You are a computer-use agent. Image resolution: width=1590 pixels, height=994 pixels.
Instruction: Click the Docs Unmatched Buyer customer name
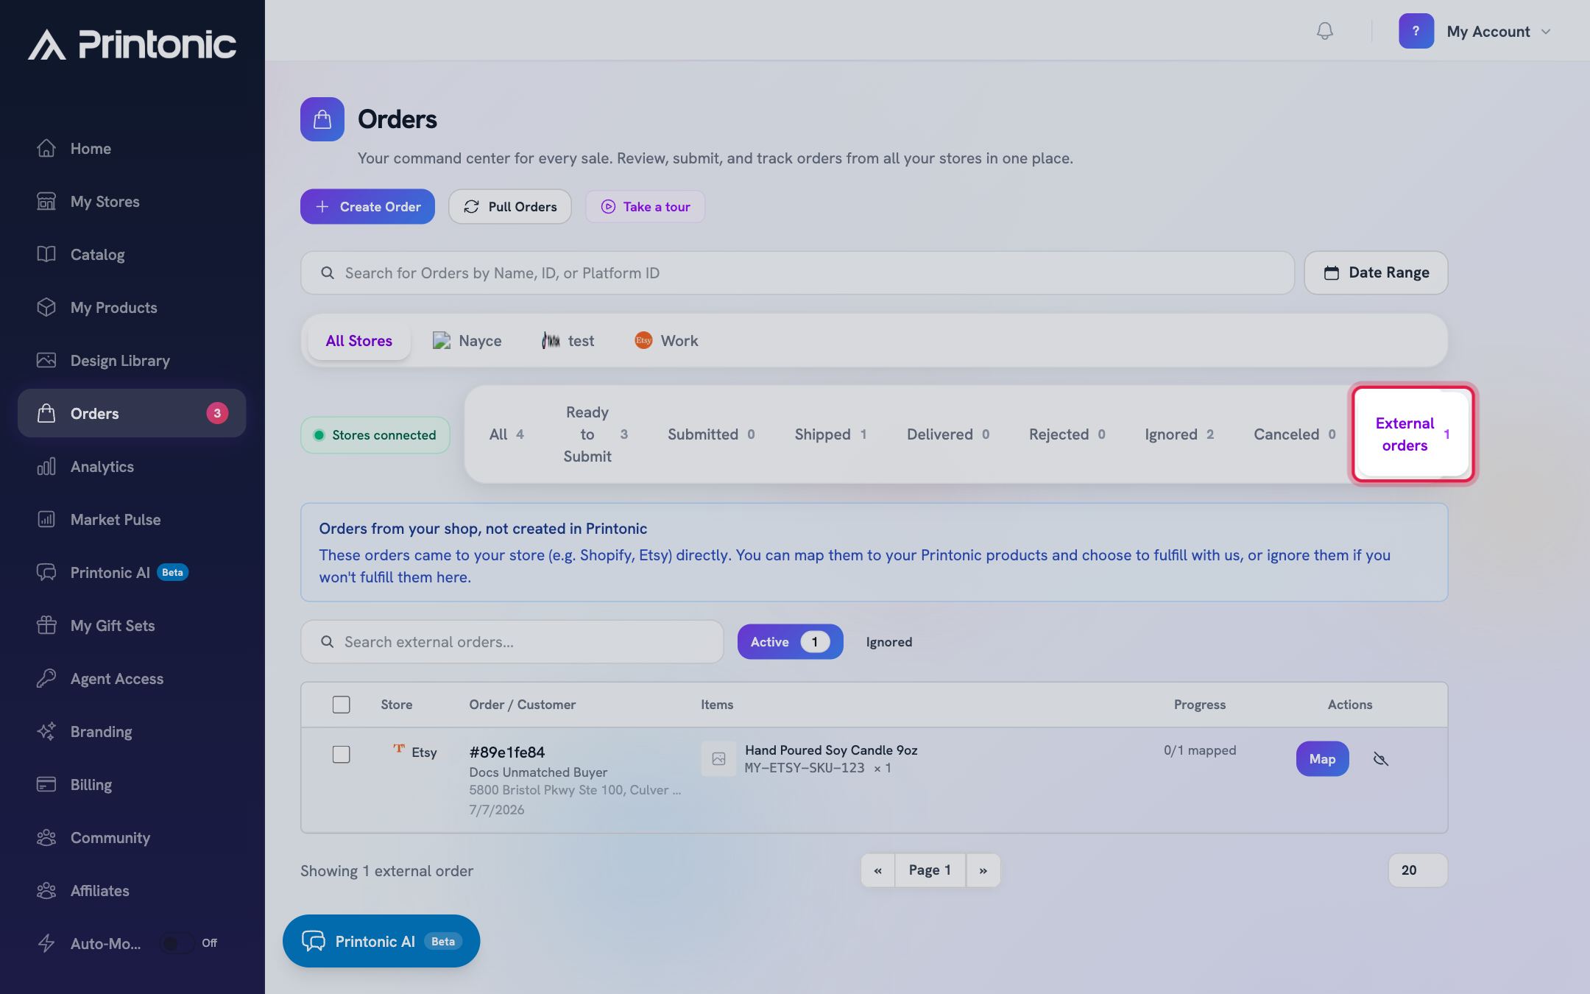coord(538,772)
